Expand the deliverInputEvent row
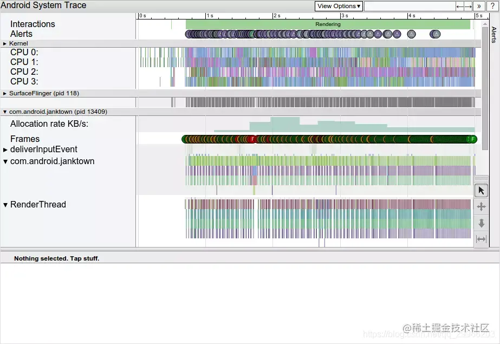Viewport: 500px width, 344px height. (x=5, y=150)
